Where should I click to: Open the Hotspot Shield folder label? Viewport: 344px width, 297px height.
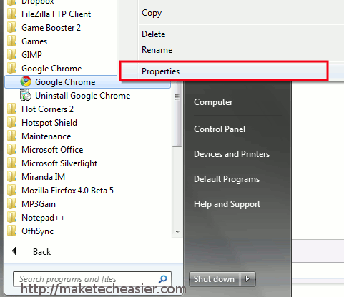[x=49, y=123]
